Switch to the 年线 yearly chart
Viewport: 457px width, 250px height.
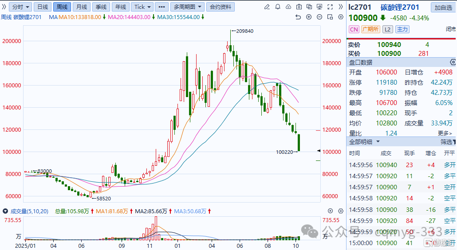[121, 7]
